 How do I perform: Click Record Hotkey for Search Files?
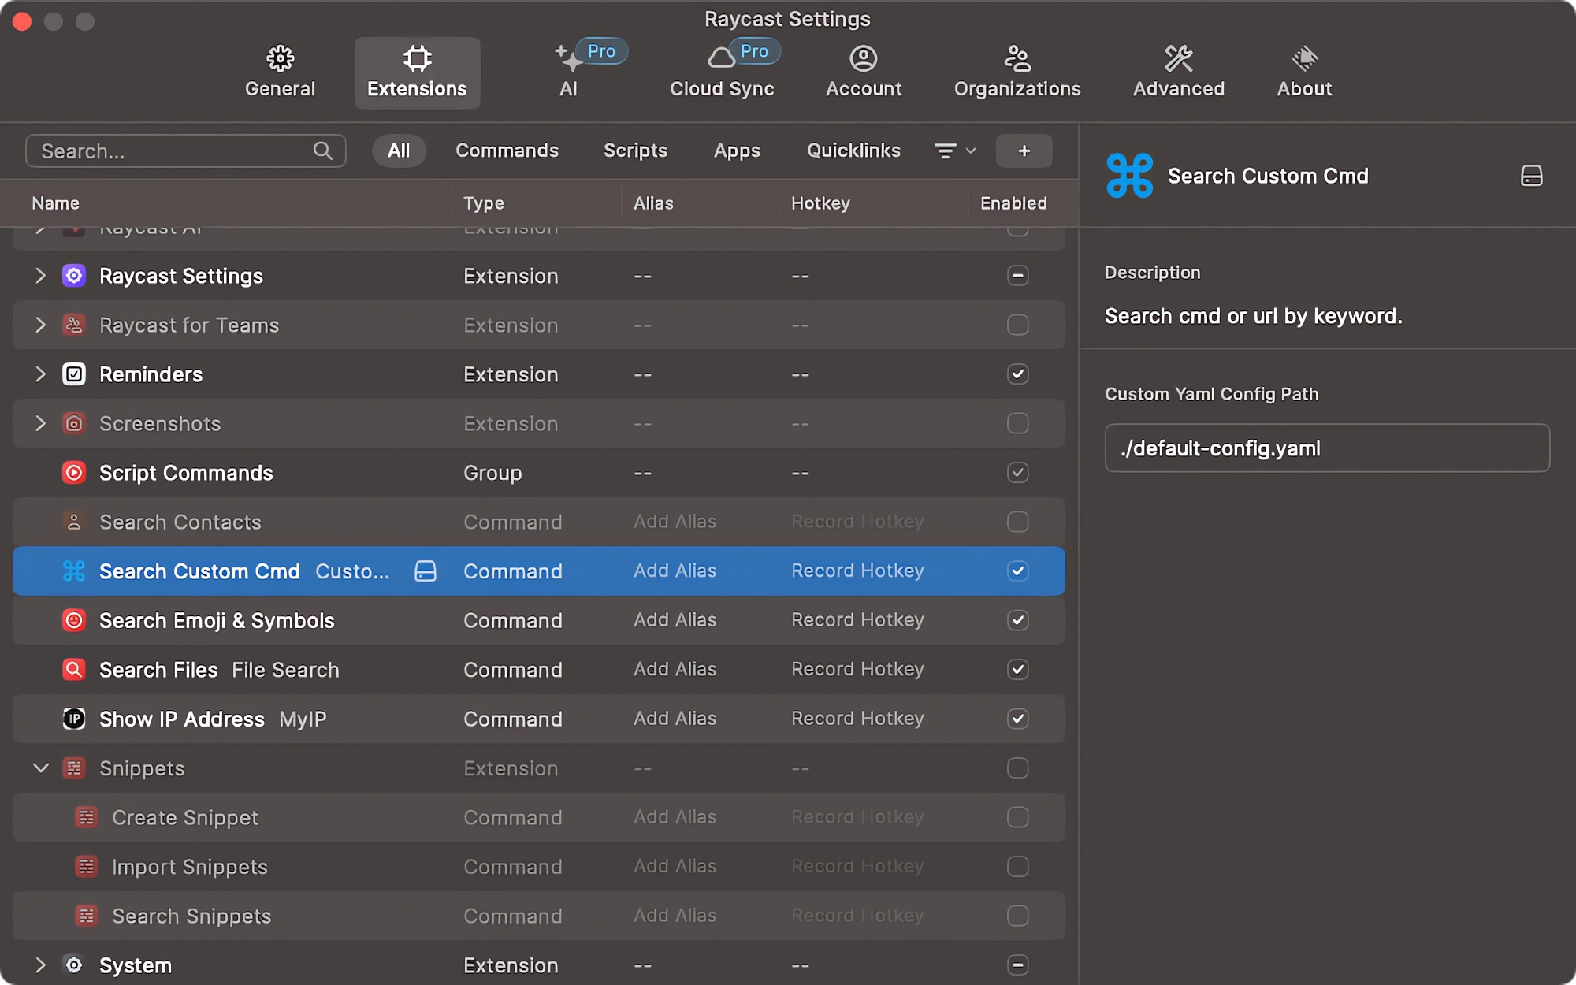click(x=857, y=669)
